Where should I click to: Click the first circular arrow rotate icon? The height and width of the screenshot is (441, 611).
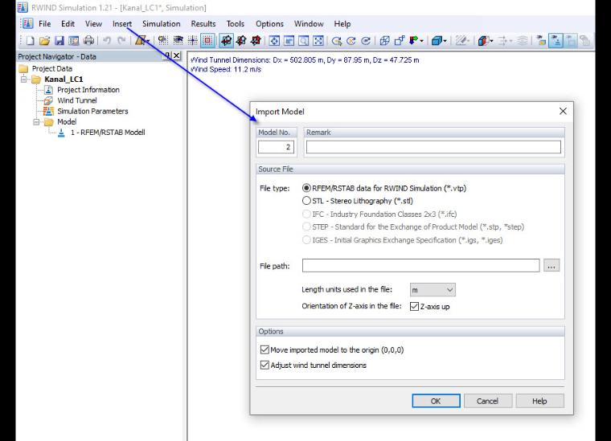point(337,40)
